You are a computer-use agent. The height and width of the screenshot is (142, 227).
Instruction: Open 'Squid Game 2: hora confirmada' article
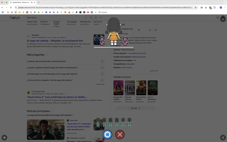coord(58,97)
